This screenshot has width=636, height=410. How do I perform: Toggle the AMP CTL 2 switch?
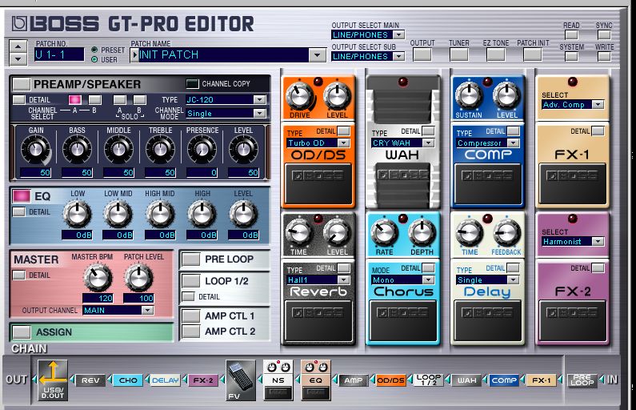click(190, 332)
